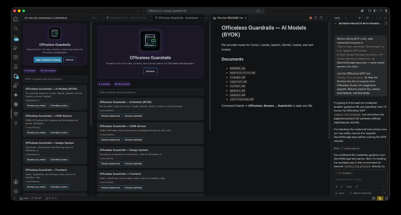Click main branch in status bar
Viewport: 401px width, 215px height.
(x=25, y=198)
